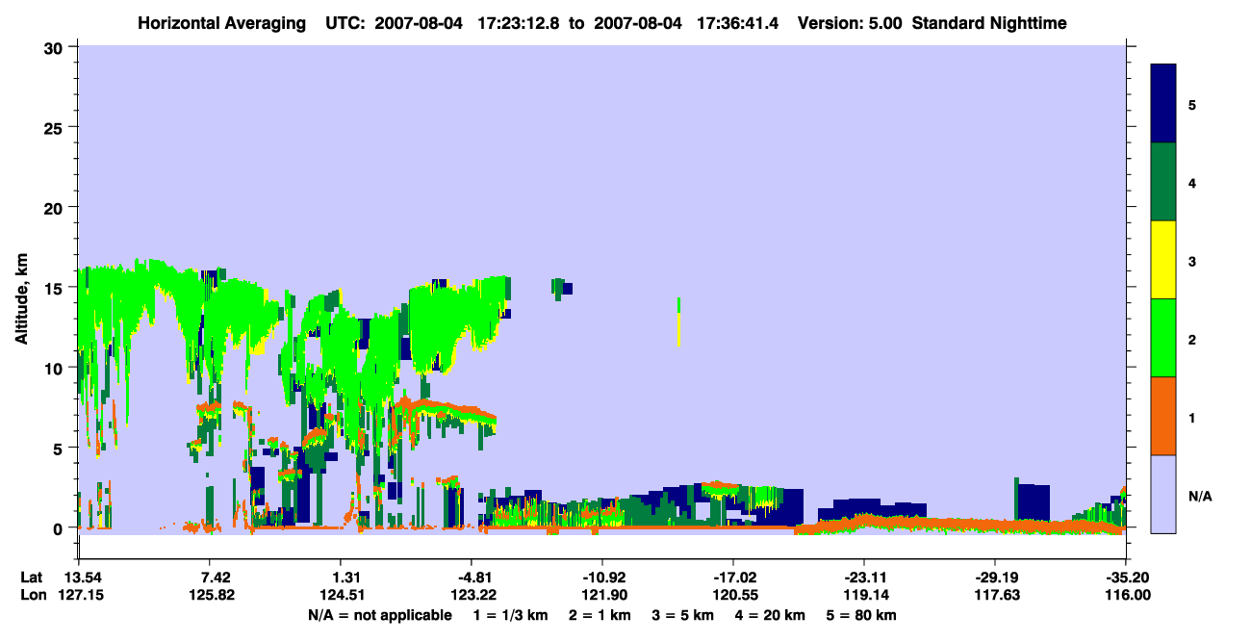Screen dimensions: 1251x642
Task: Click latitude value -23.11
Action: (864, 578)
